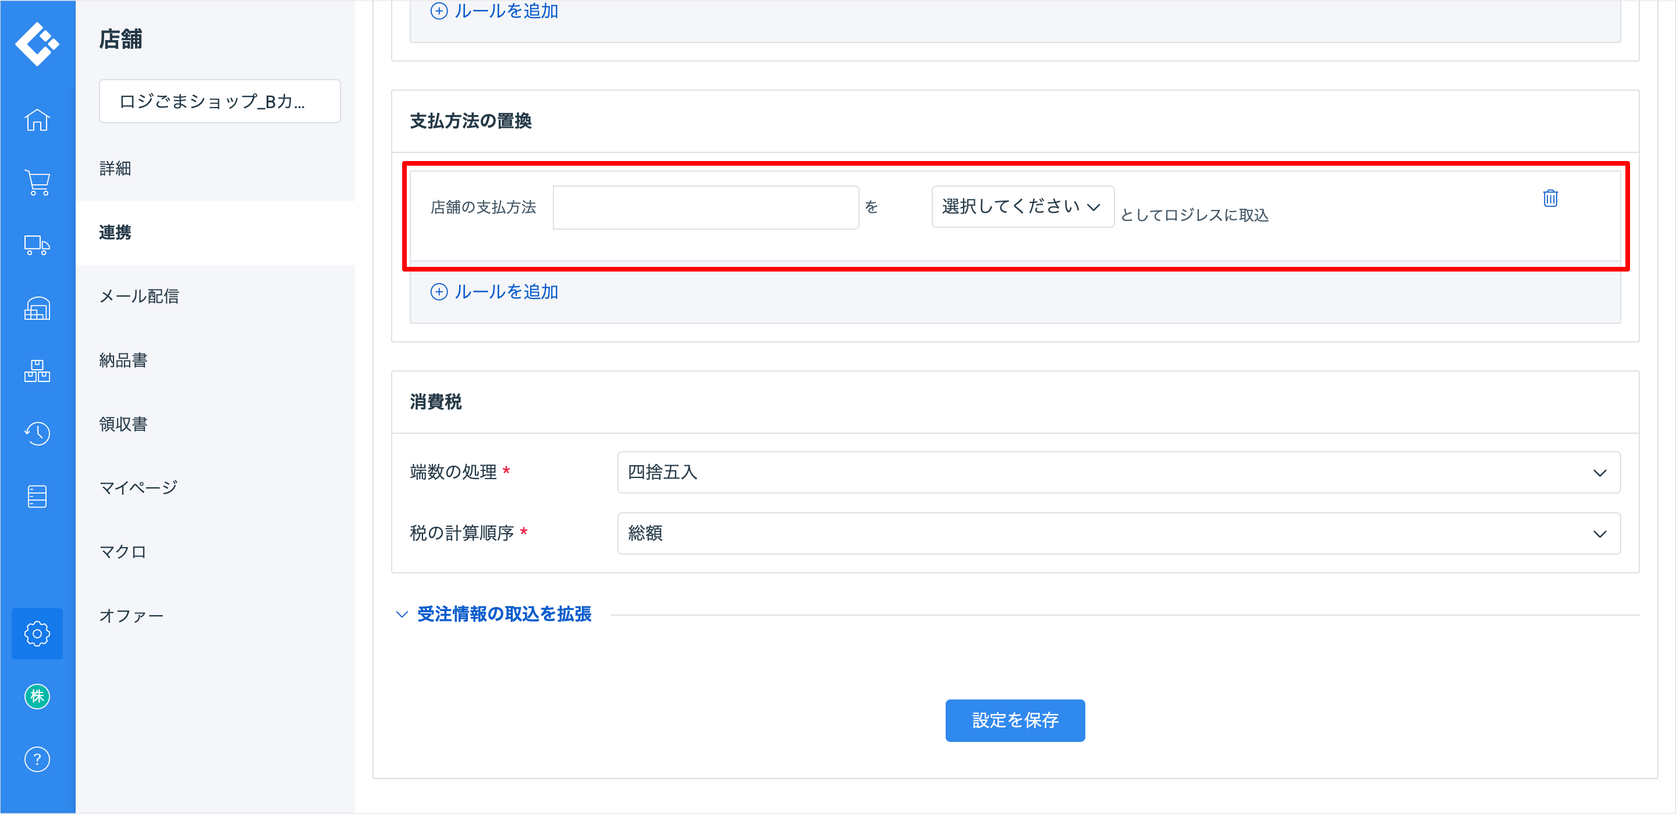Click the home icon in sidebar

click(x=37, y=120)
